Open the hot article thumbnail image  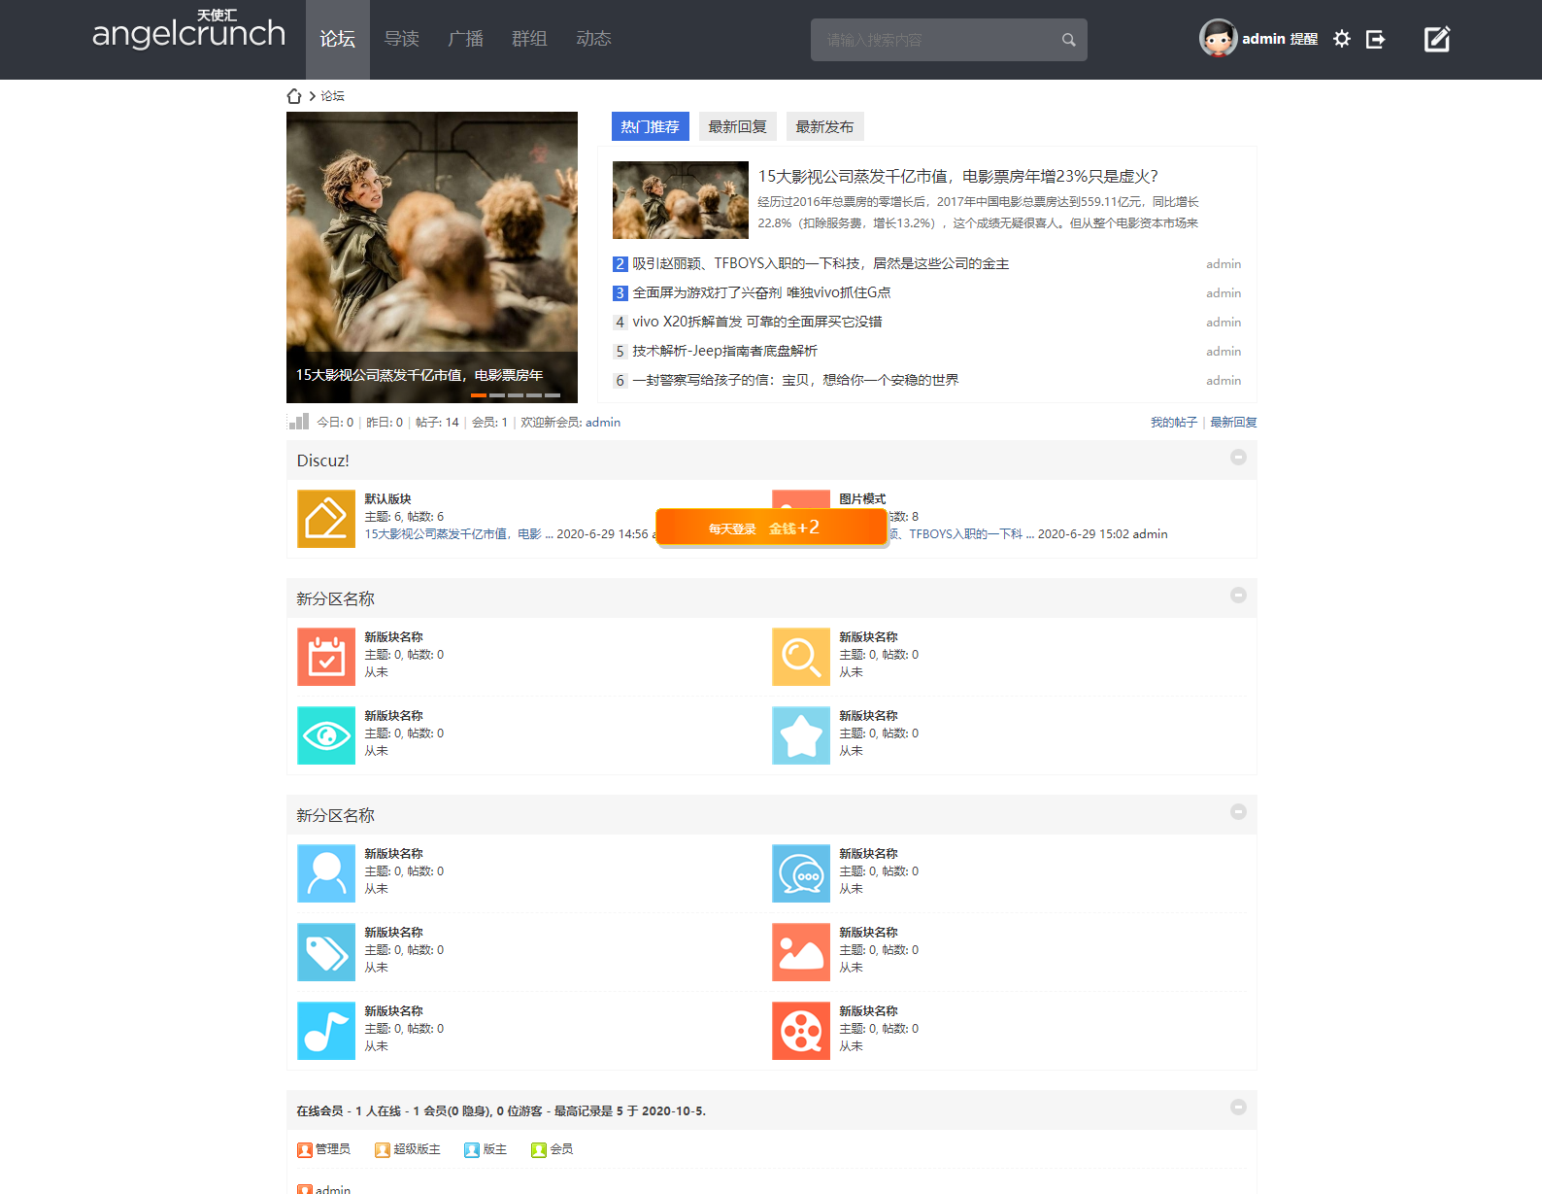pyautogui.click(x=680, y=200)
